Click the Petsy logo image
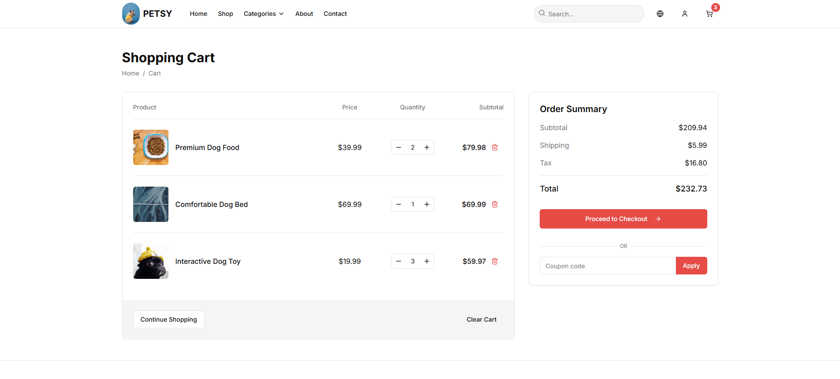Viewport: 840px width, 379px height. click(131, 14)
